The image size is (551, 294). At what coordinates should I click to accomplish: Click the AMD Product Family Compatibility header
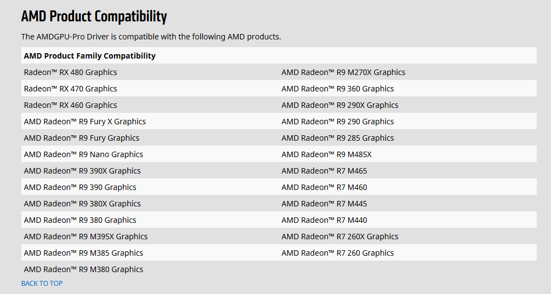click(89, 56)
